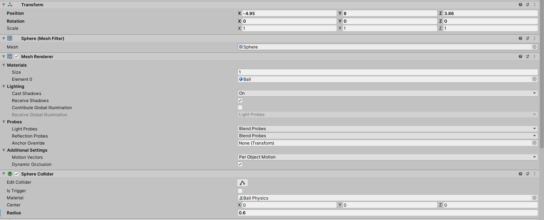Open Mesh Renderer more options menu
Image resolution: width=544 pixels, height=220 pixels.
[x=535, y=56]
